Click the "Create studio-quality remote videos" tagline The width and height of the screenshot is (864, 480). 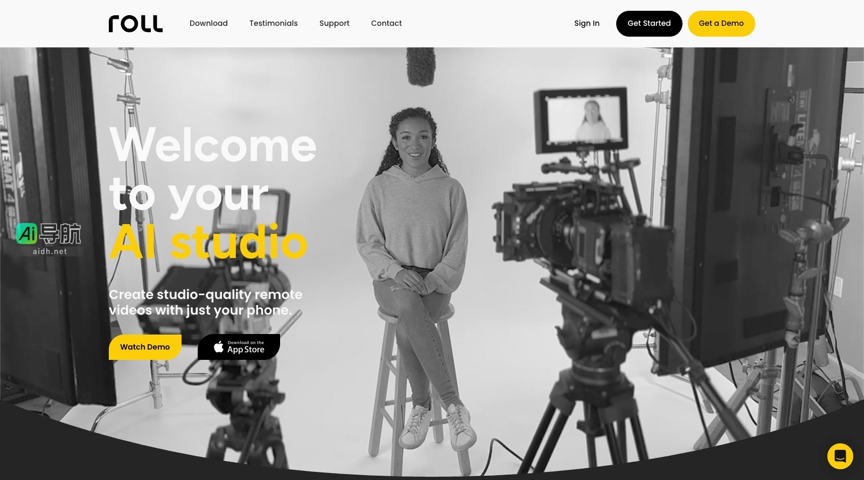click(x=205, y=302)
